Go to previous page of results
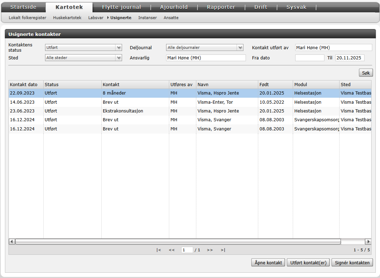 [x=172, y=250]
